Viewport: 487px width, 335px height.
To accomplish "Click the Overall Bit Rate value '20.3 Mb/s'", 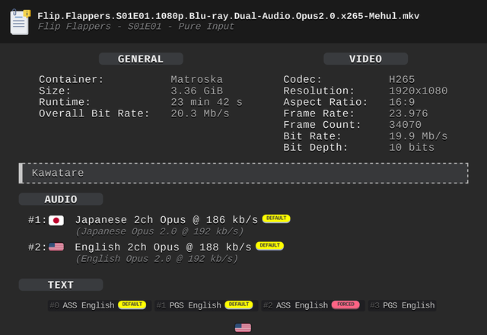I will click(x=200, y=113).
